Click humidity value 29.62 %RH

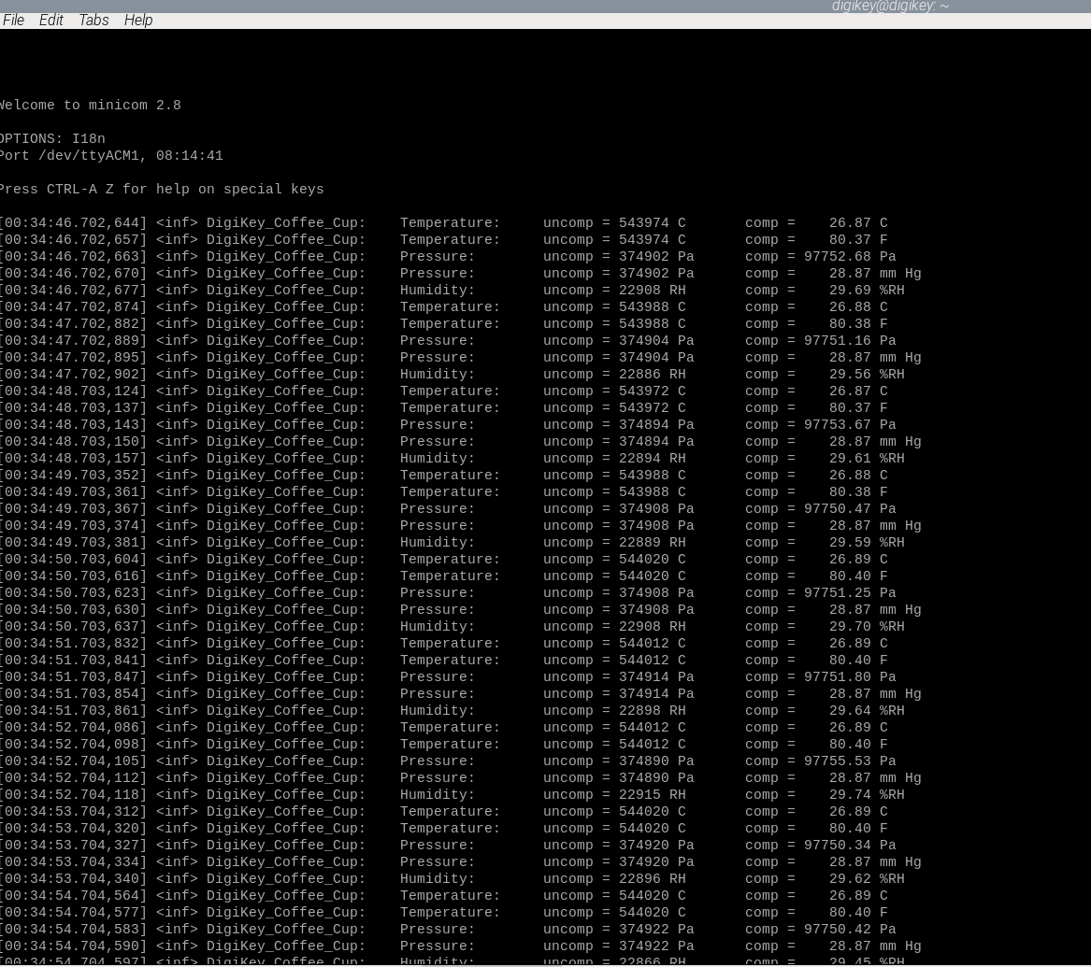coord(867,879)
